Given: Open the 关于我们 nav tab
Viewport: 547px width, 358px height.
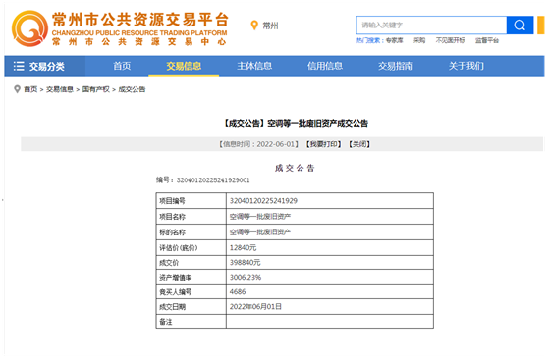Looking at the screenshot, I should click(466, 66).
